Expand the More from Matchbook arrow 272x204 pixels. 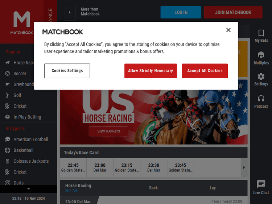[x=70, y=12]
